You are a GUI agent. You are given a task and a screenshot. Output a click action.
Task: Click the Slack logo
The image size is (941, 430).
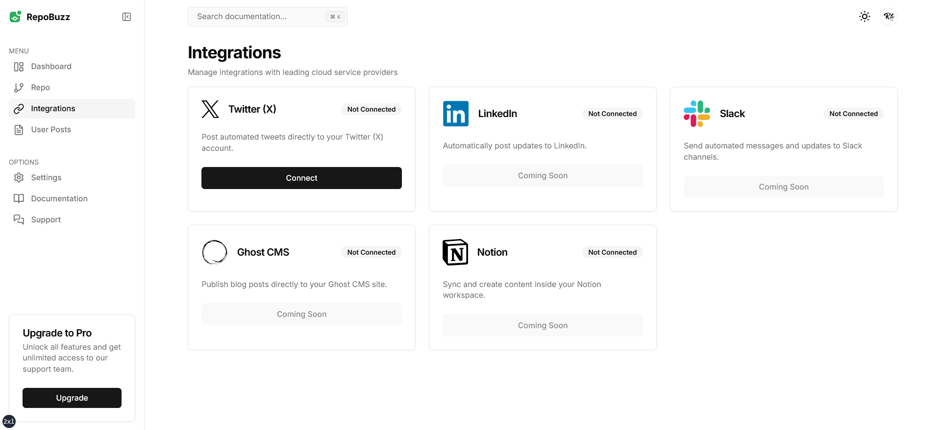point(697,114)
